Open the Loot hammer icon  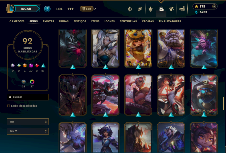click(171, 9)
